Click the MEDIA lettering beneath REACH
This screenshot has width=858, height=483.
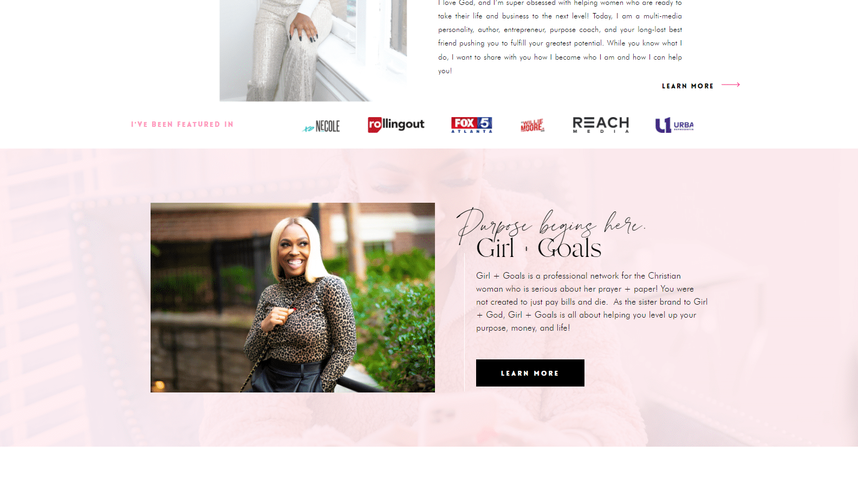[x=601, y=131]
